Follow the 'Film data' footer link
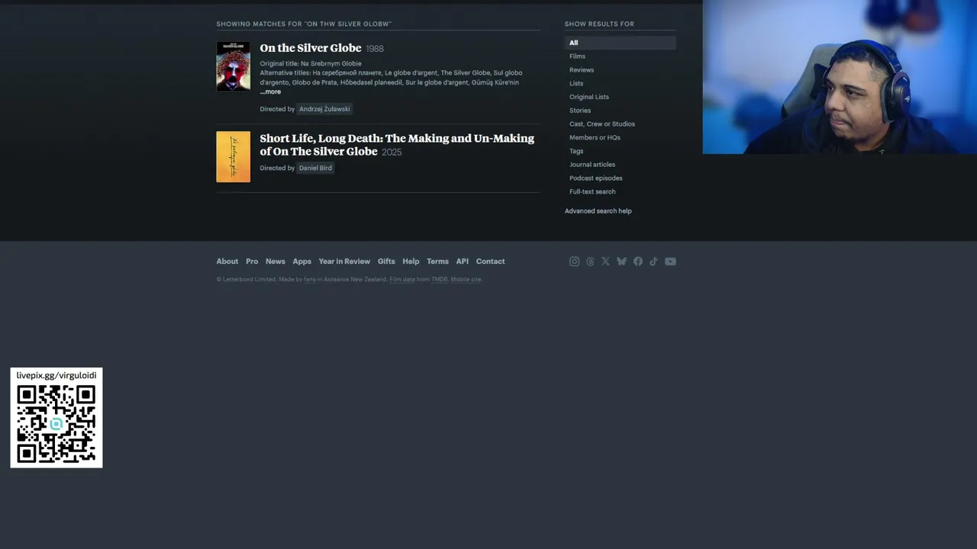The image size is (977, 549). pyautogui.click(x=402, y=280)
